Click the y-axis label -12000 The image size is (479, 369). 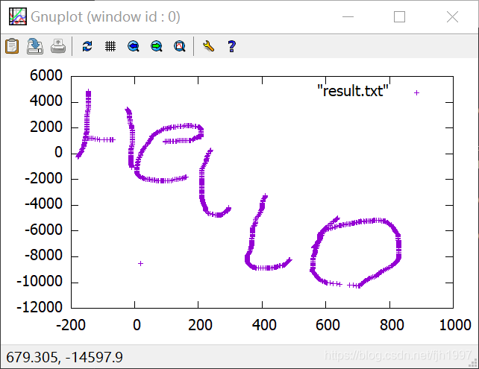40,307
